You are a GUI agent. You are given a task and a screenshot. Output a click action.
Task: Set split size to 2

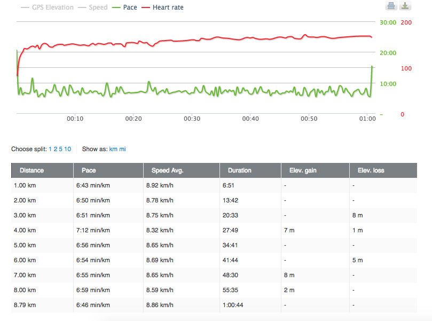tap(56, 149)
